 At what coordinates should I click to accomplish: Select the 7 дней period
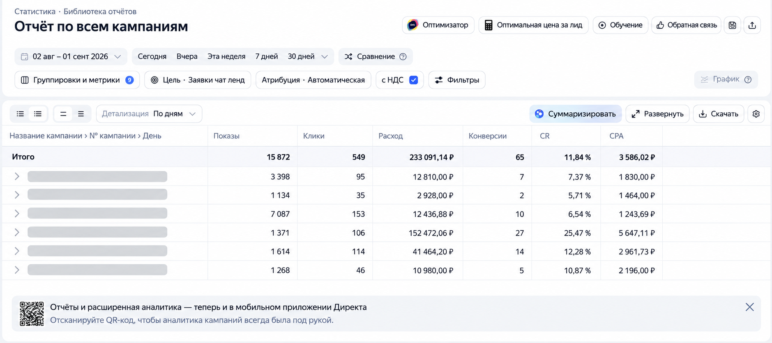point(266,57)
